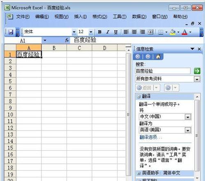Click research forward button
Screen dimensions: 205x181
(x=168, y=88)
